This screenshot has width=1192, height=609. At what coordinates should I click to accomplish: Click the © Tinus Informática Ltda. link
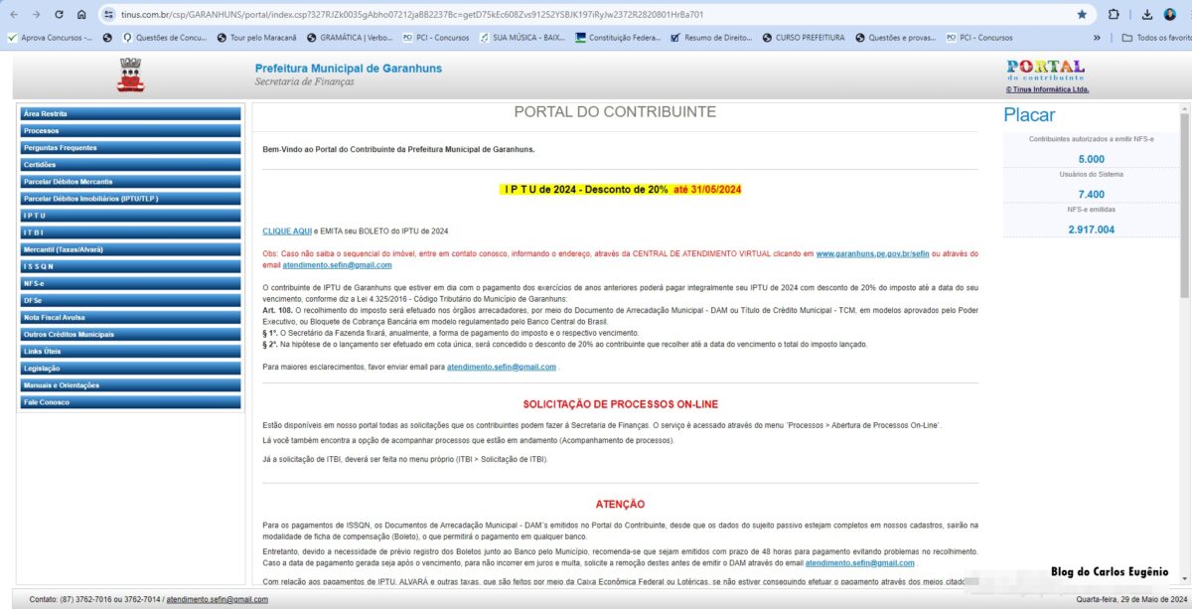[1047, 89]
